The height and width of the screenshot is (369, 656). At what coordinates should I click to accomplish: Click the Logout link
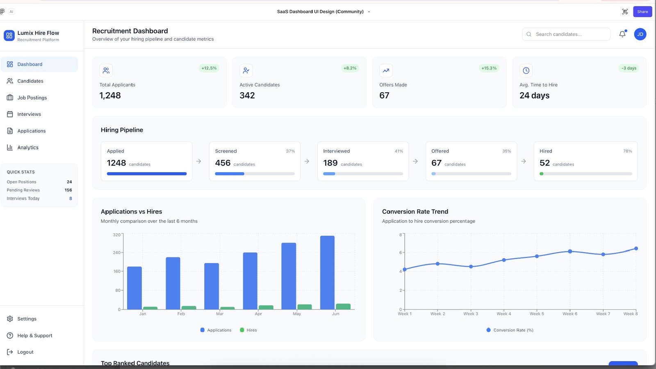(25, 352)
